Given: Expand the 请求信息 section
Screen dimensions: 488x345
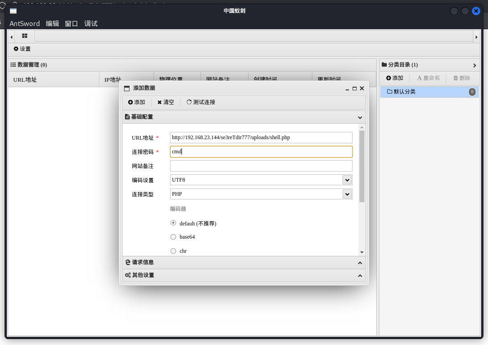Looking at the screenshot, I should [x=244, y=262].
